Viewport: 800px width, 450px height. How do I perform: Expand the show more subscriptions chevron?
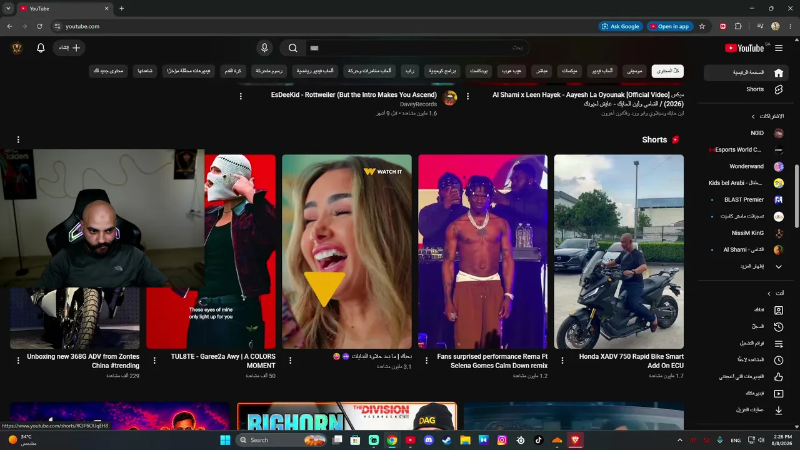pos(779,267)
